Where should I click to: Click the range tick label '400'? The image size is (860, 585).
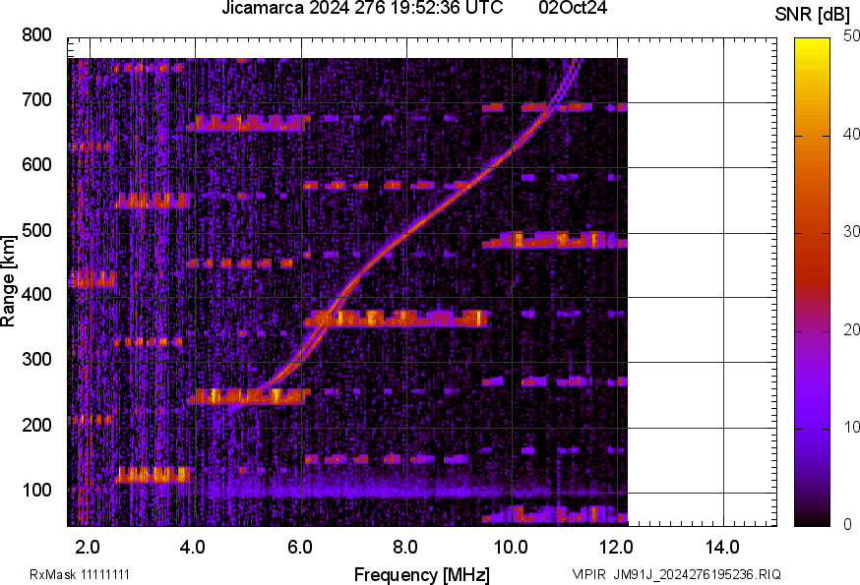[x=36, y=295]
